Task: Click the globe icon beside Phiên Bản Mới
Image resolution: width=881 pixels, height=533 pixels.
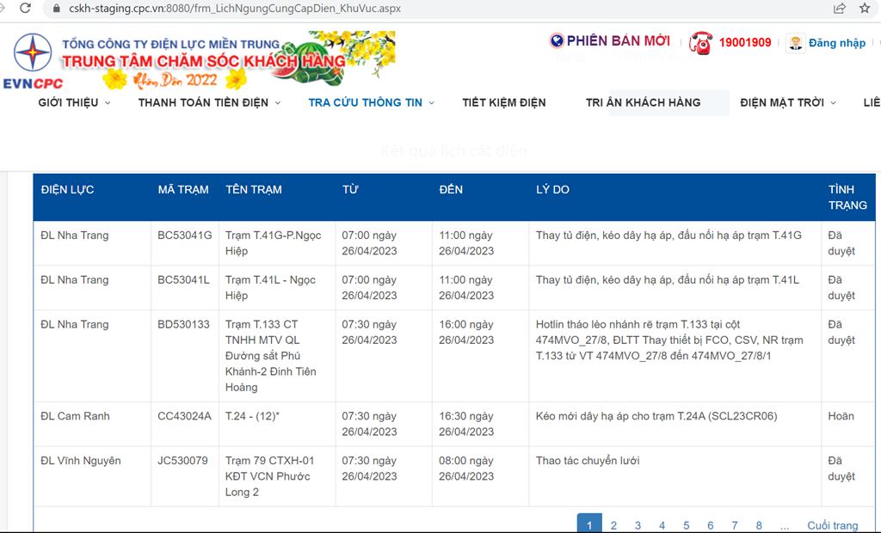Action: click(557, 41)
